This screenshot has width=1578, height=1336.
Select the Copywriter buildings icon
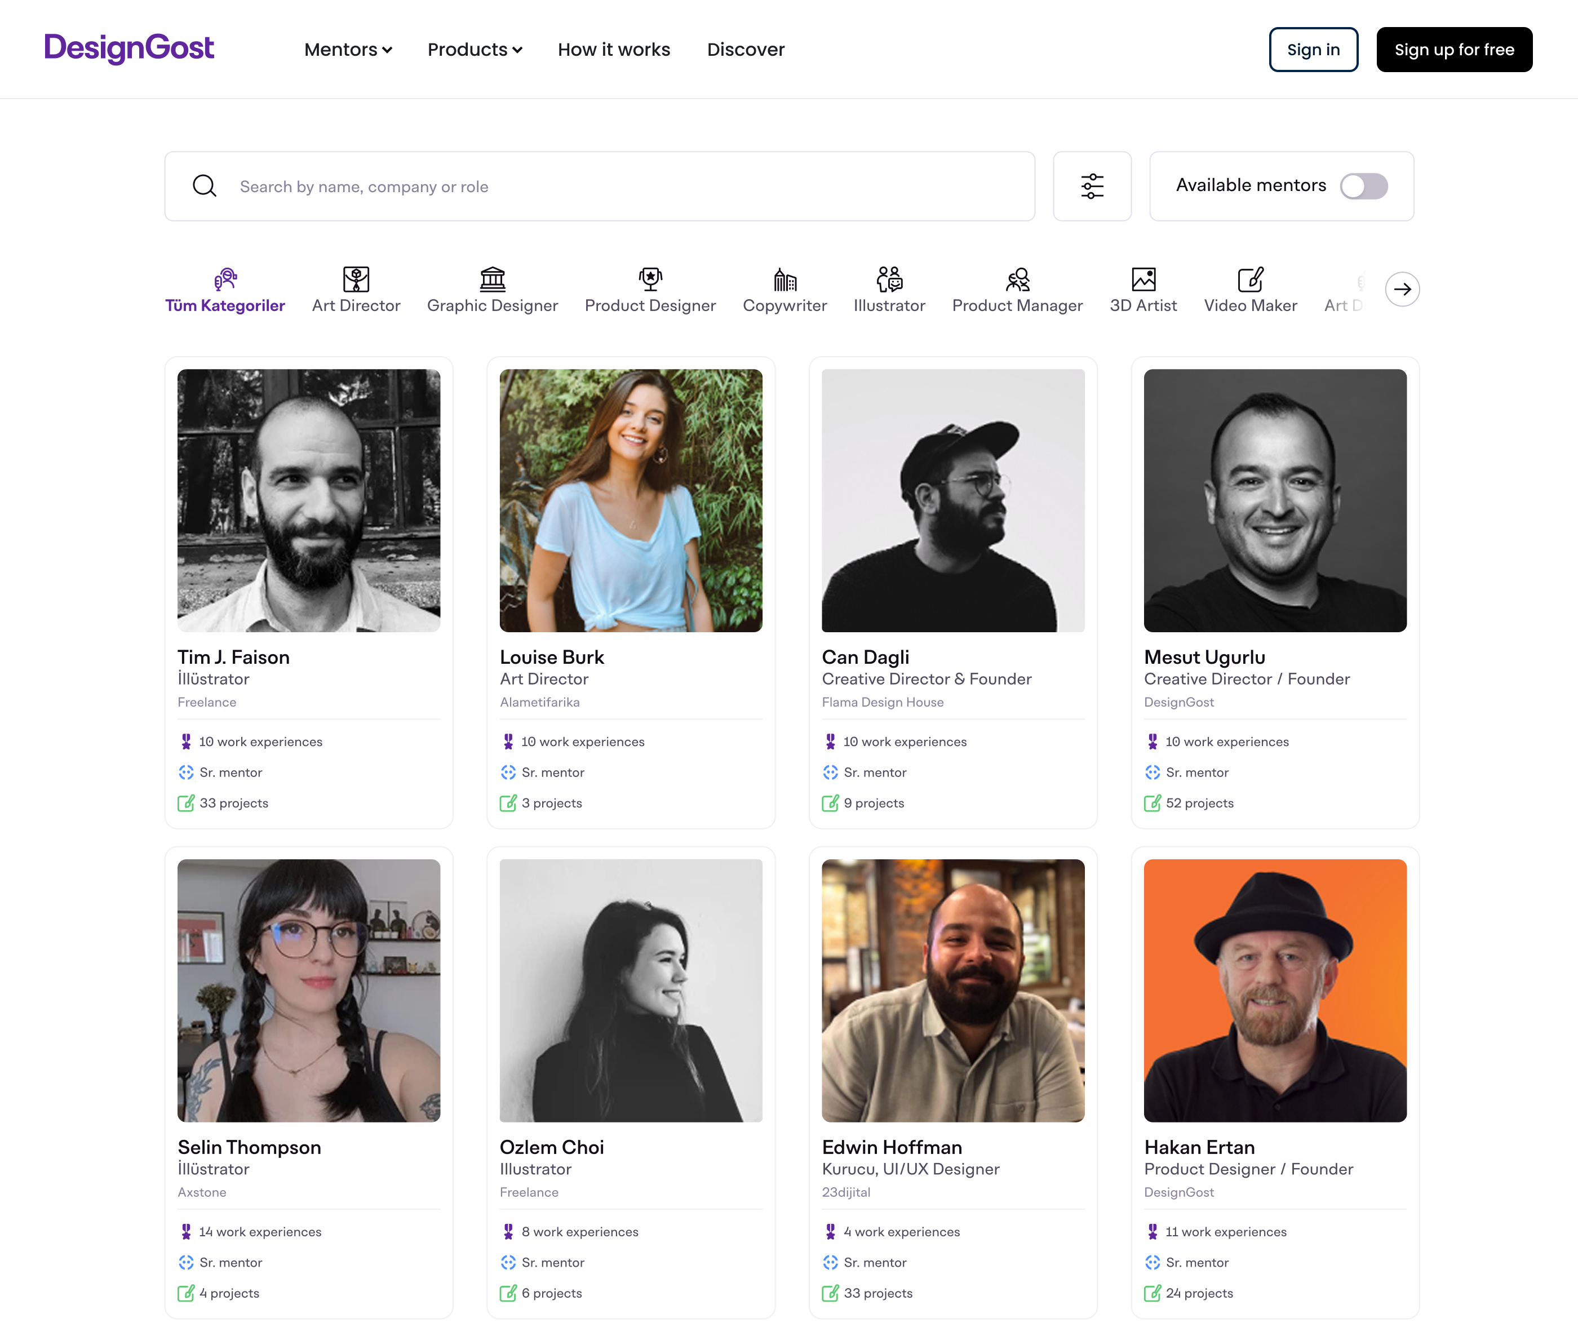(784, 279)
